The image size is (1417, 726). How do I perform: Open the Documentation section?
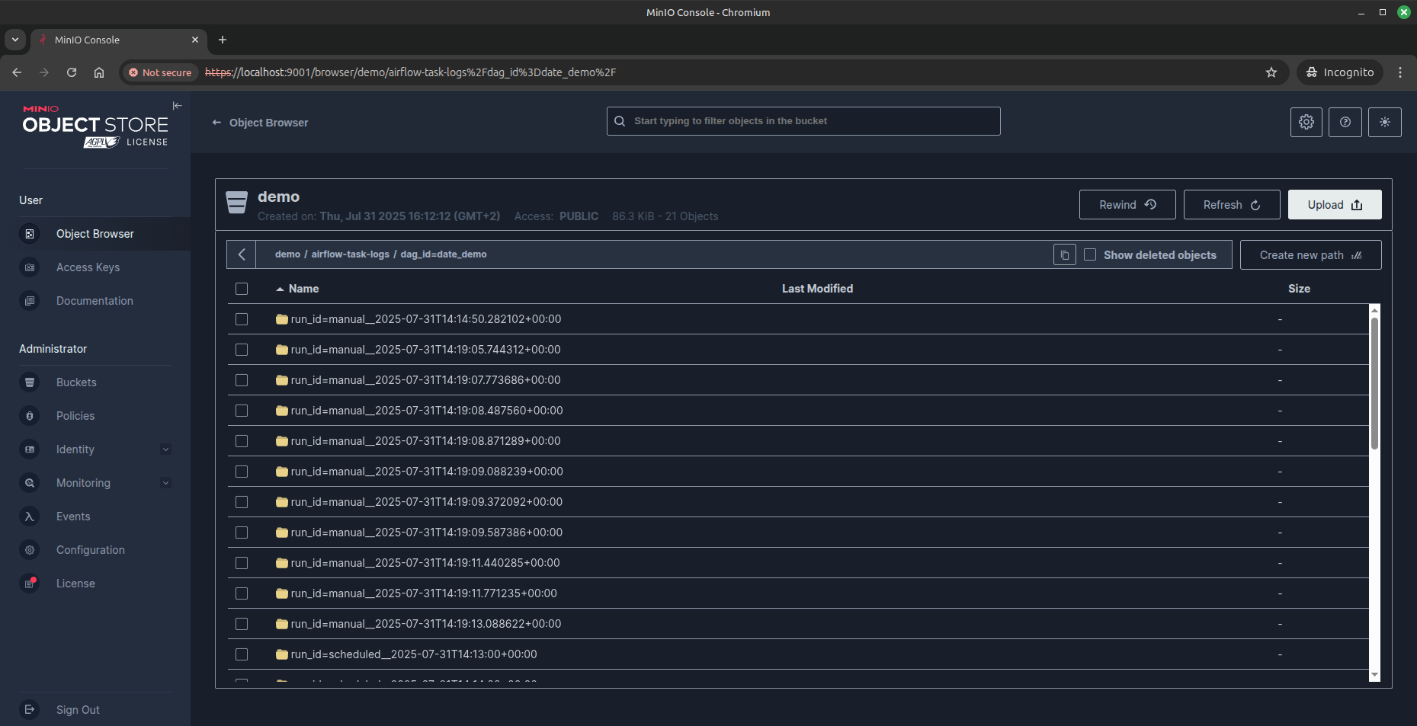[94, 300]
